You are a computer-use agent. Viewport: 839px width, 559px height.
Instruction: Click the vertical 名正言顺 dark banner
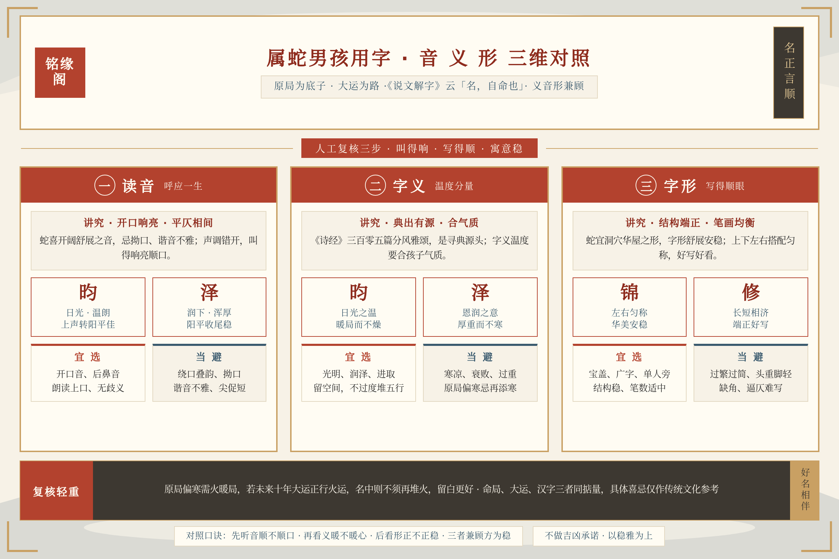[x=788, y=72]
